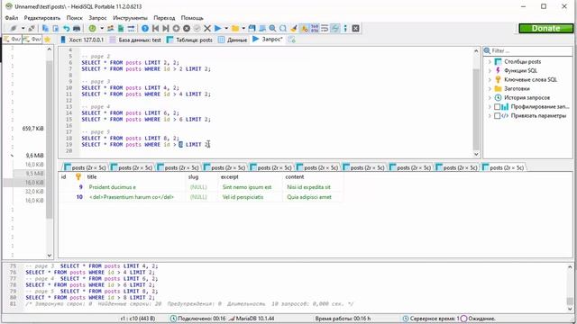Expand the Snippets folder tree node
The height and width of the screenshot is (324, 577).
pyautogui.click(x=490, y=88)
